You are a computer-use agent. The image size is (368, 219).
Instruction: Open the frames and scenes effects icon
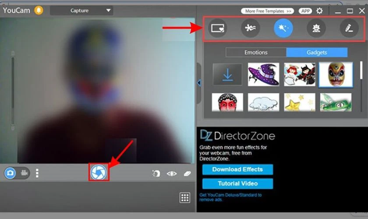pos(217,28)
